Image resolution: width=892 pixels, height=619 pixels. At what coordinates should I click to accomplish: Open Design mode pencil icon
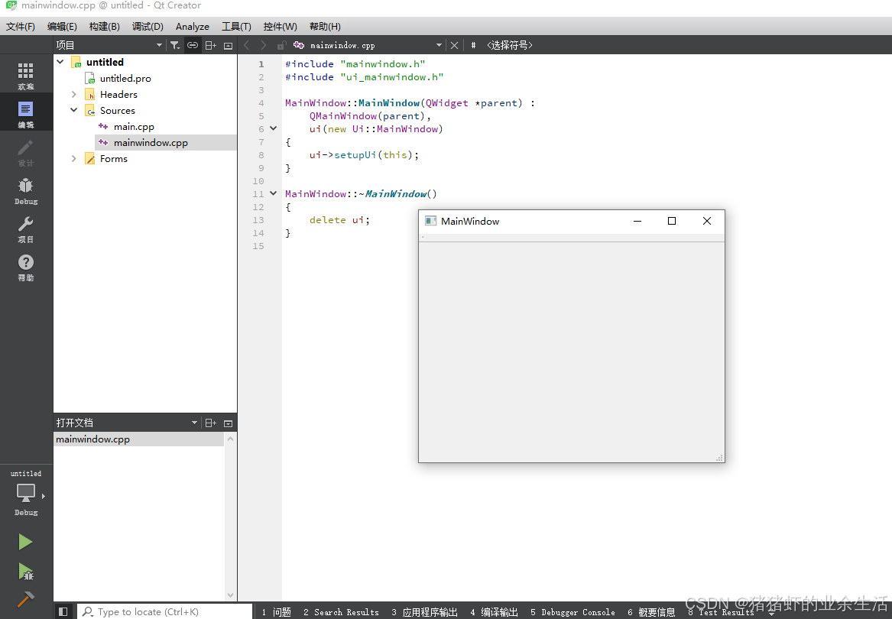[25, 152]
